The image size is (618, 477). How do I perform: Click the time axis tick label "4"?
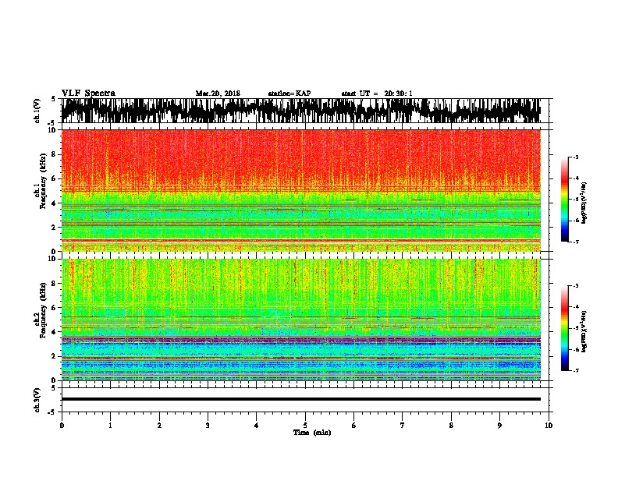(x=257, y=426)
